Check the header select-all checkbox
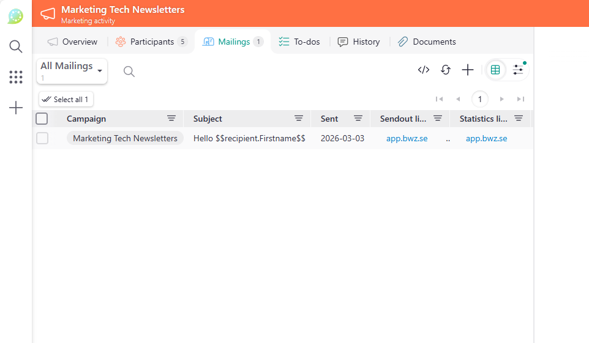The height and width of the screenshot is (343, 589). pyautogui.click(x=42, y=119)
